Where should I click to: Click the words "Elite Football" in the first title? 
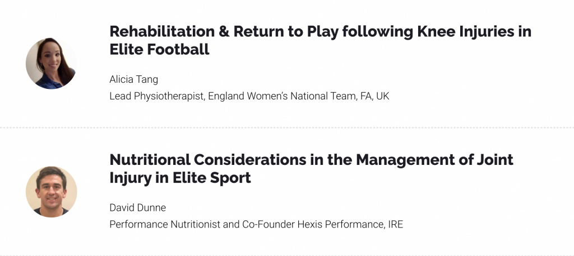(x=159, y=49)
